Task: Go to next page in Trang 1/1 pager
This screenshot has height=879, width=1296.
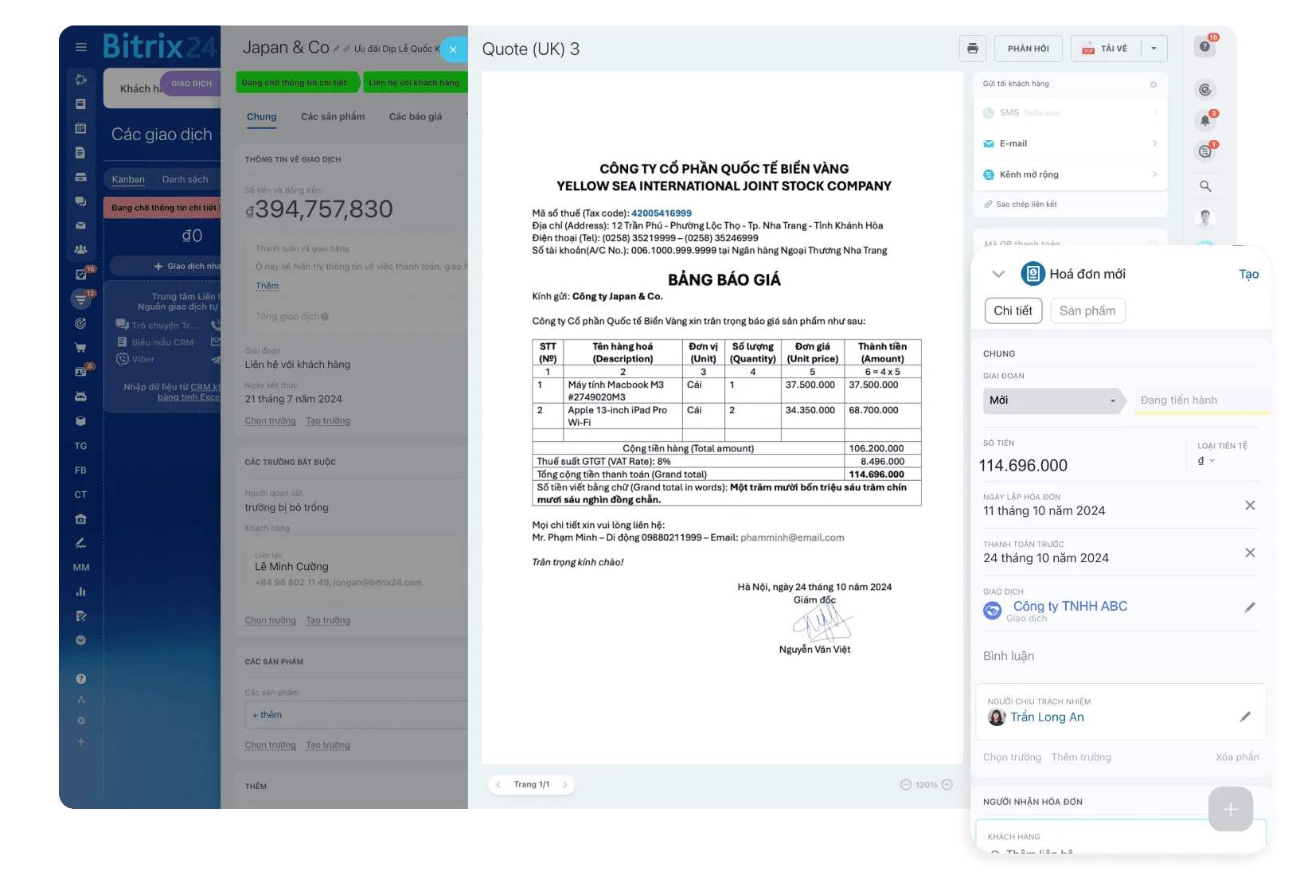Action: (x=565, y=784)
